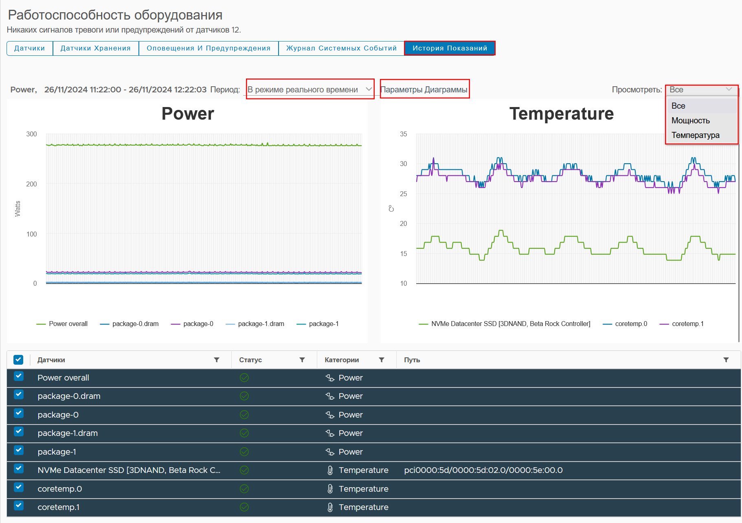The height and width of the screenshot is (523, 742).
Task: Uncheck the Power overall sensor checkbox
Action: click(18, 376)
